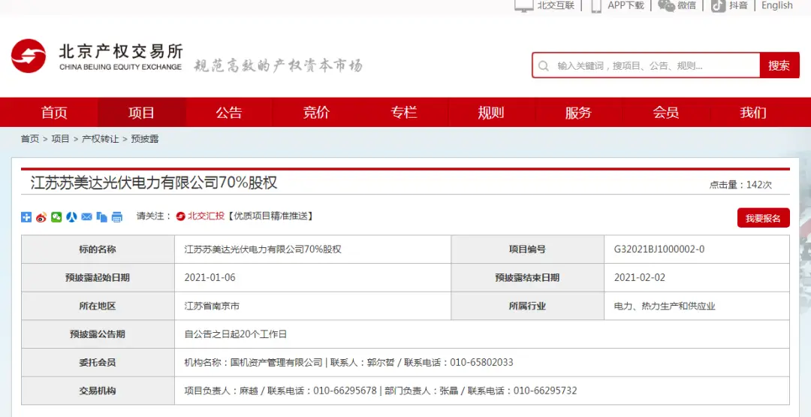Click the end date 2021-02-02

tap(640, 278)
